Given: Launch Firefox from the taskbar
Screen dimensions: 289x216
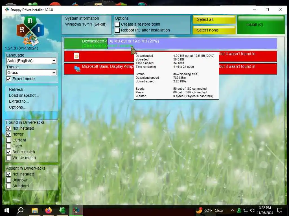Looking at the screenshot, I should (49, 210).
